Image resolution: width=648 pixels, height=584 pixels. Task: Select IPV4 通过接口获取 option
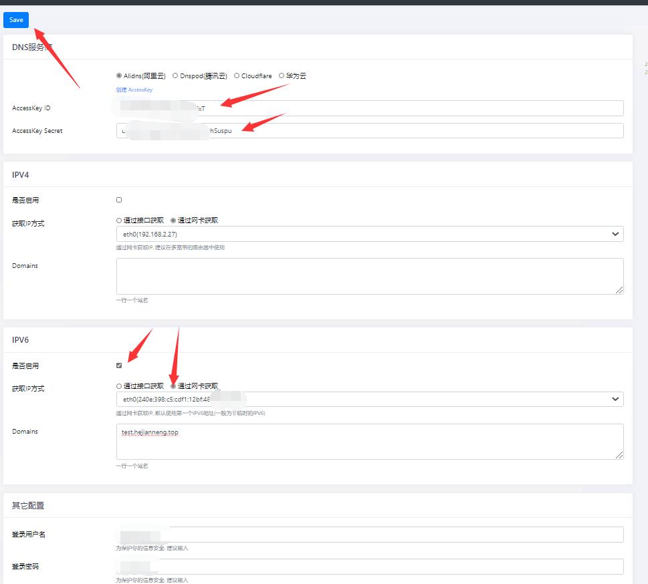119,221
